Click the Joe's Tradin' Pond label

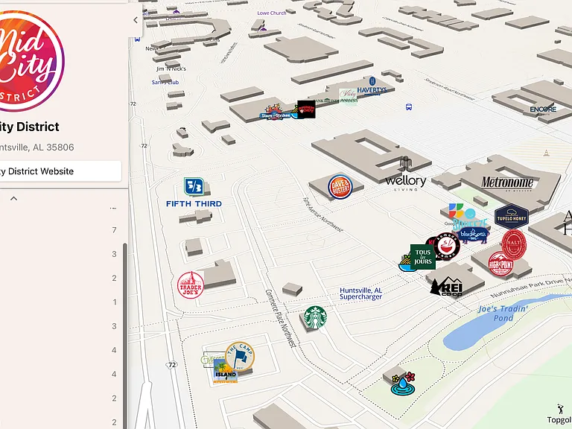tap(503, 313)
